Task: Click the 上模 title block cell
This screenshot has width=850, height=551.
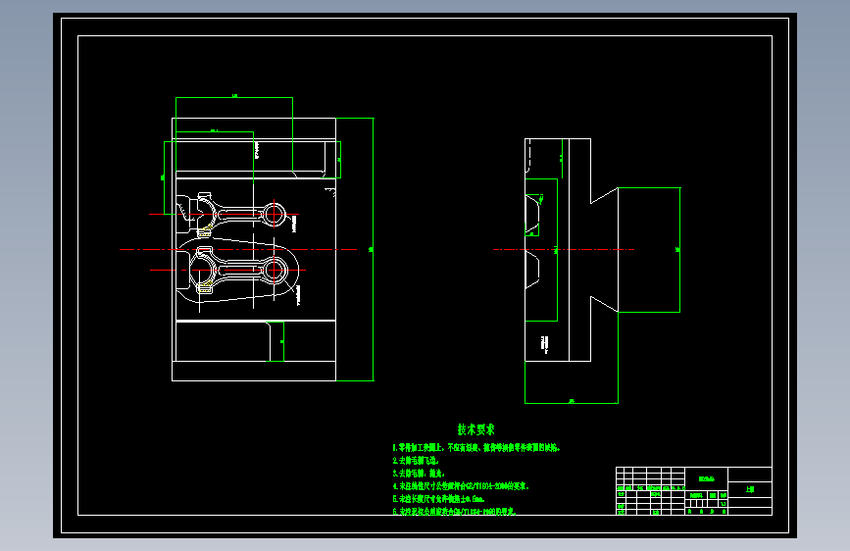Action: [750, 489]
